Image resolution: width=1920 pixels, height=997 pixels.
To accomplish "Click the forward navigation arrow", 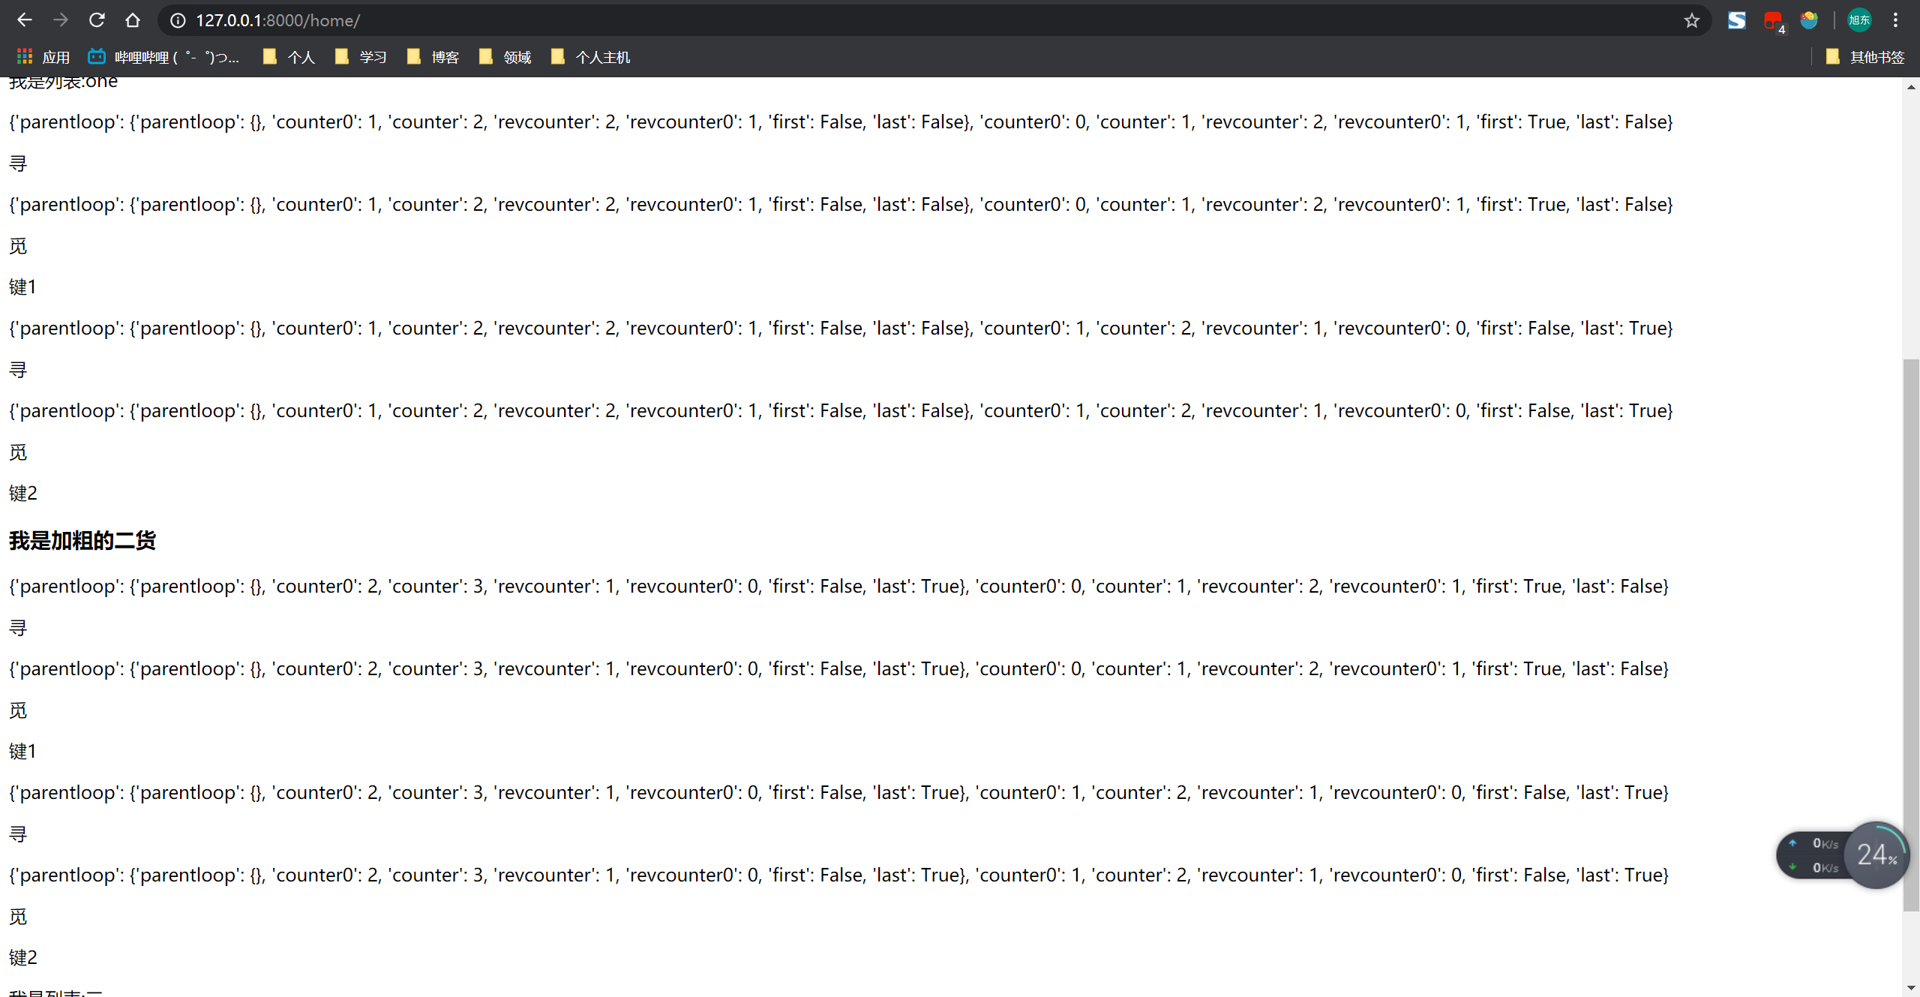I will point(61,20).
